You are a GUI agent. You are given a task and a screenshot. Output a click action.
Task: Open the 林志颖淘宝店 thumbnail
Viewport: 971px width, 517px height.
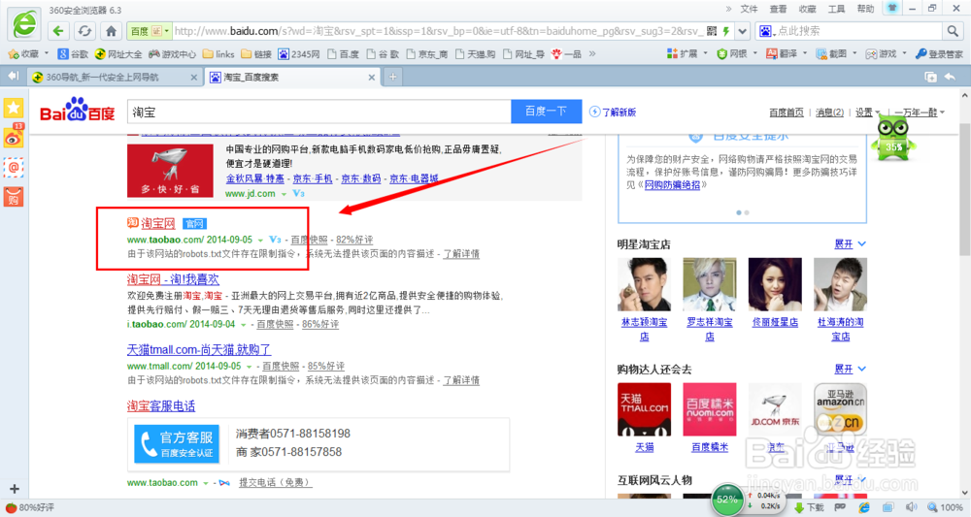(x=644, y=284)
